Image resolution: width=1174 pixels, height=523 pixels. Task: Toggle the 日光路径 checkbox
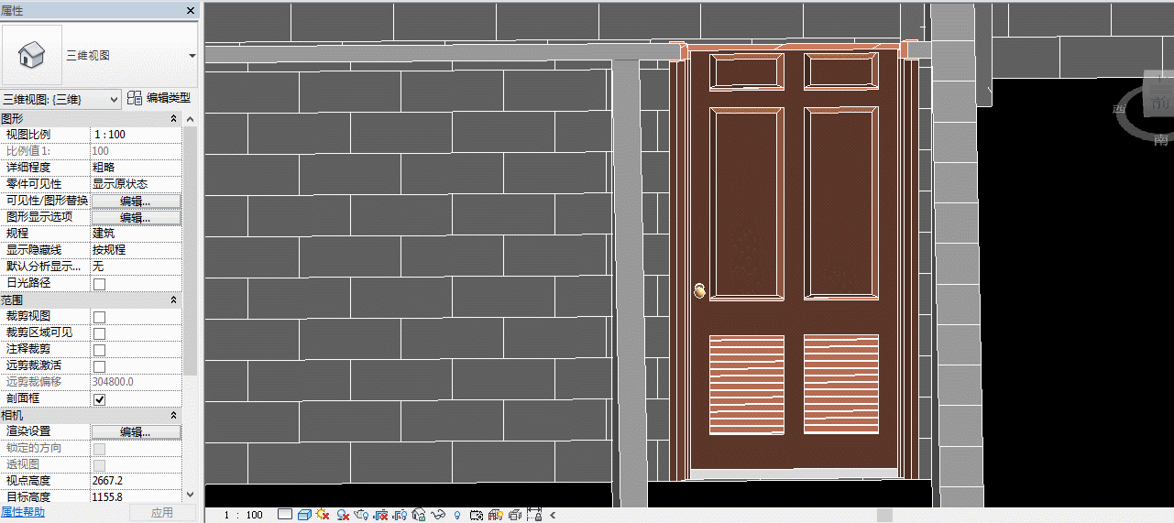pyautogui.click(x=99, y=283)
